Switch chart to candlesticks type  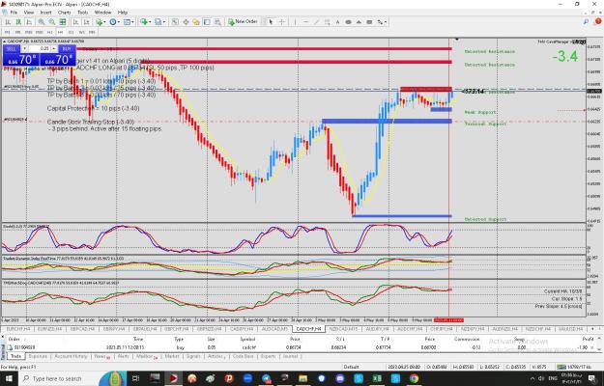coord(18,22)
